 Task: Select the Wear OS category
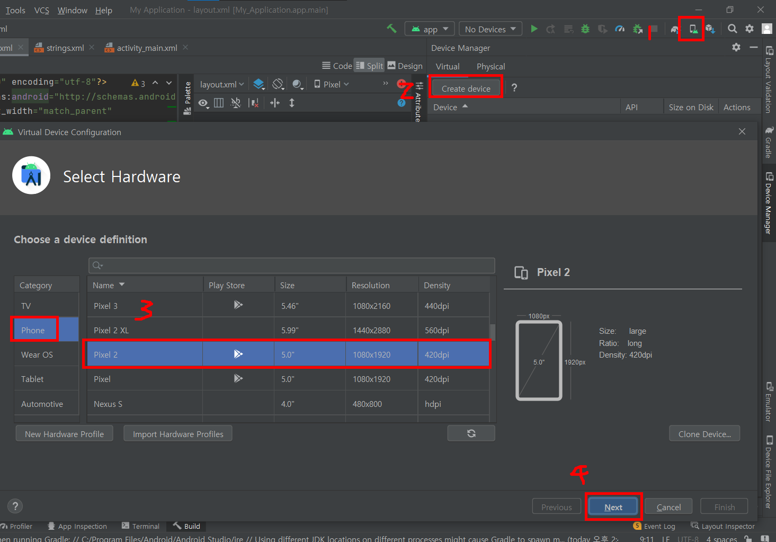[46, 354]
